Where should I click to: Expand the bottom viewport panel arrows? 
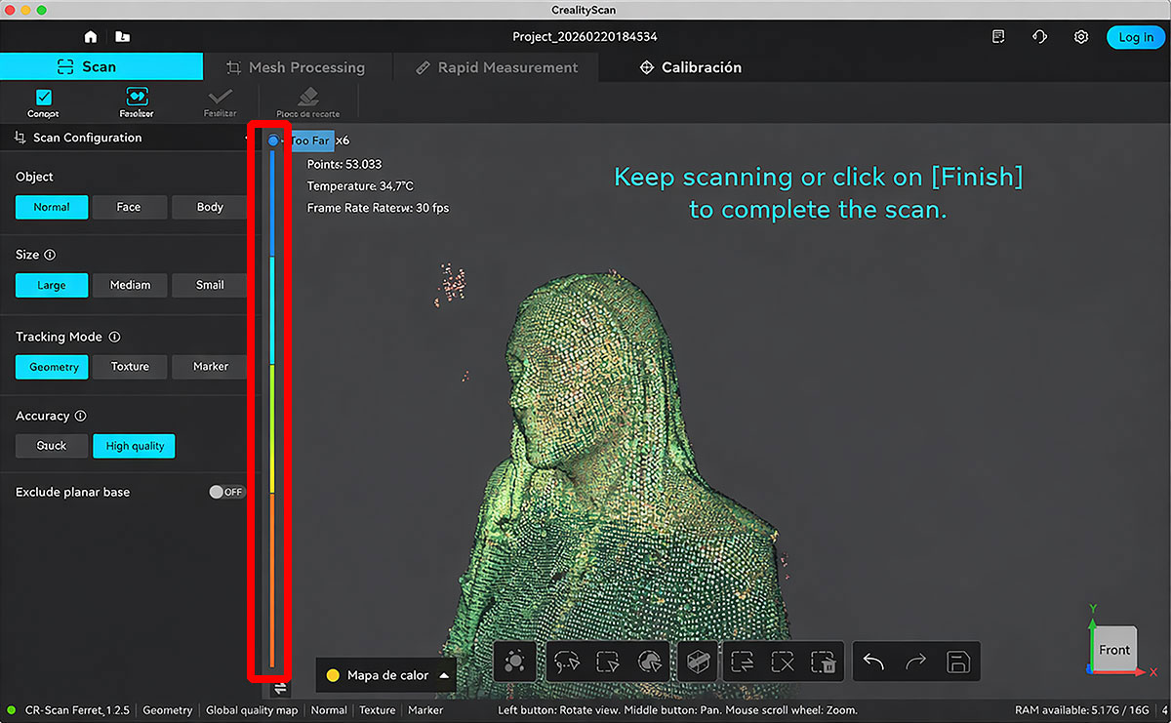pyautogui.click(x=279, y=688)
